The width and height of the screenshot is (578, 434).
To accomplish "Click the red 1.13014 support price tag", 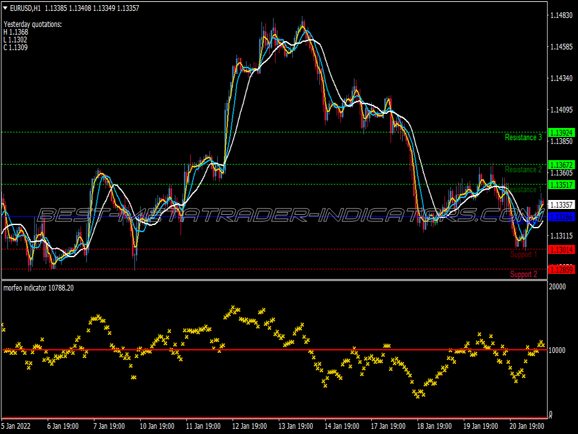I will click(561, 250).
